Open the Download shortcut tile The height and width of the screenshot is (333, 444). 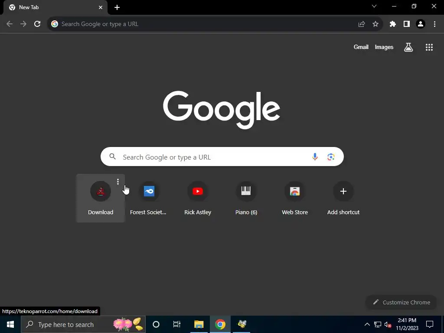click(x=101, y=198)
